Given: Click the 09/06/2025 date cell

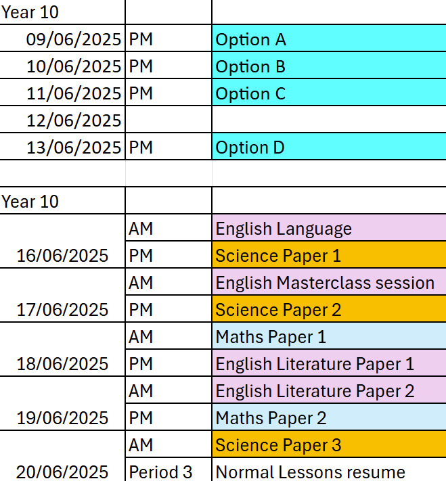Looking at the screenshot, I should [x=62, y=38].
